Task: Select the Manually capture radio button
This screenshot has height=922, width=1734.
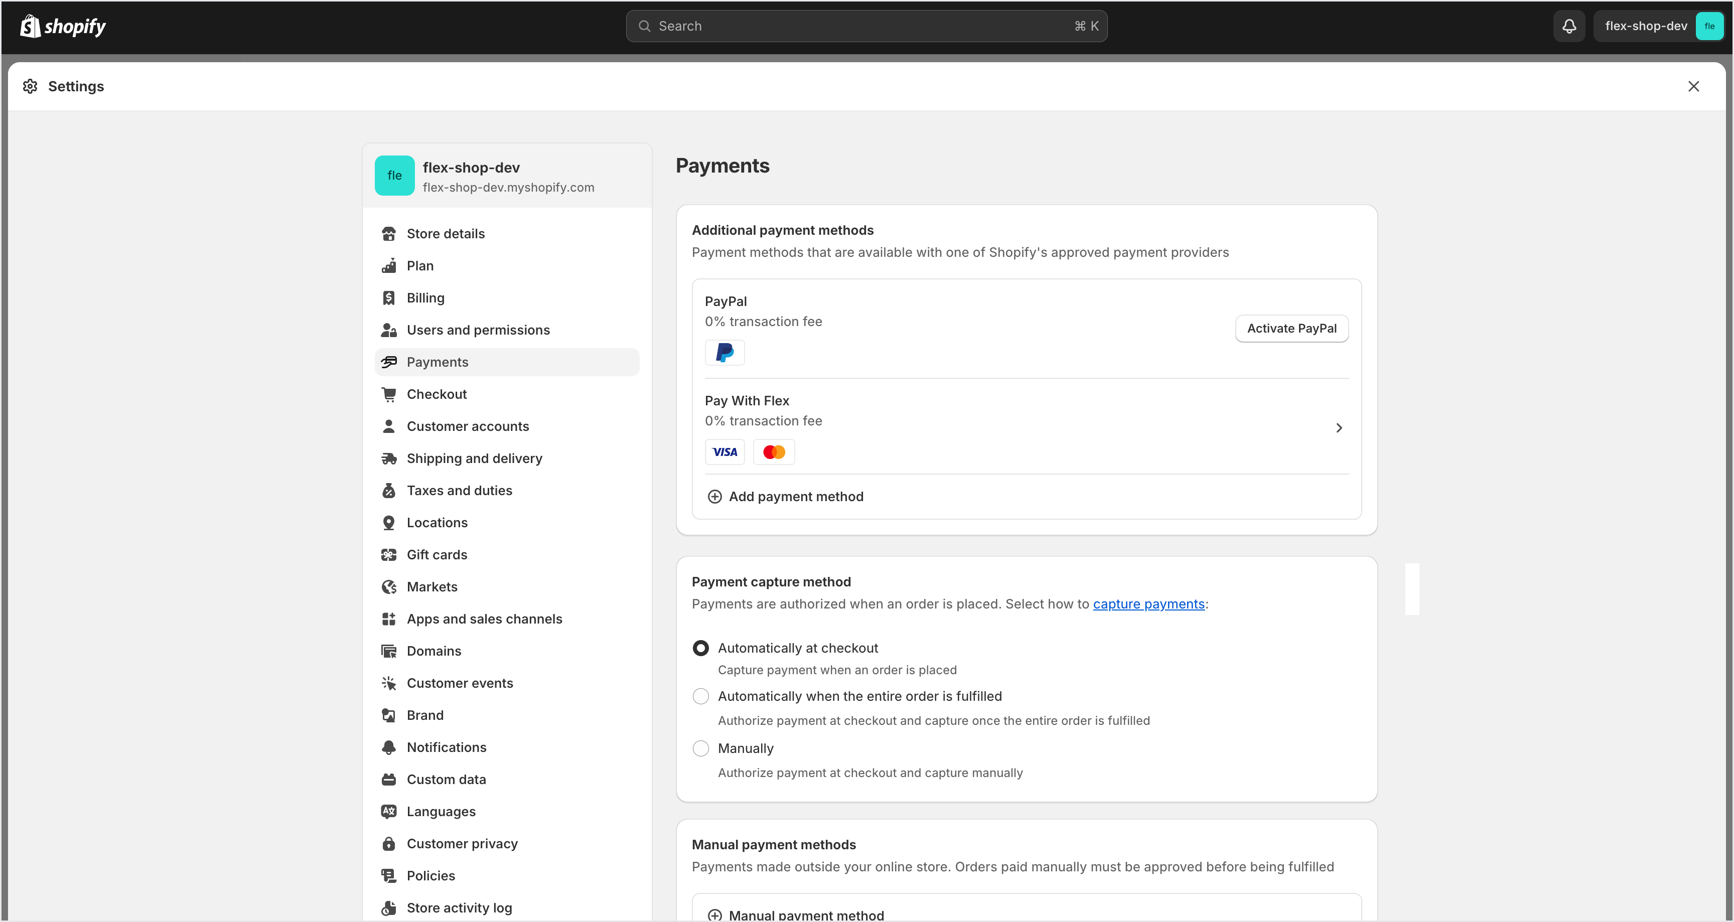Action: (x=701, y=748)
